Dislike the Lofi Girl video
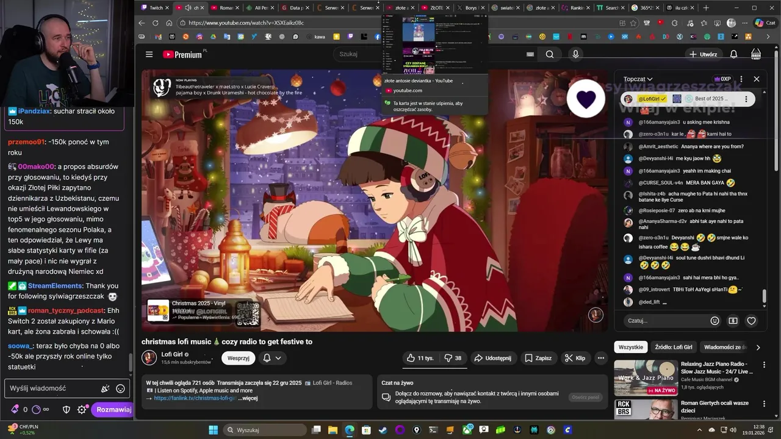Screen dimensions: 781x439 click(453, 358)
